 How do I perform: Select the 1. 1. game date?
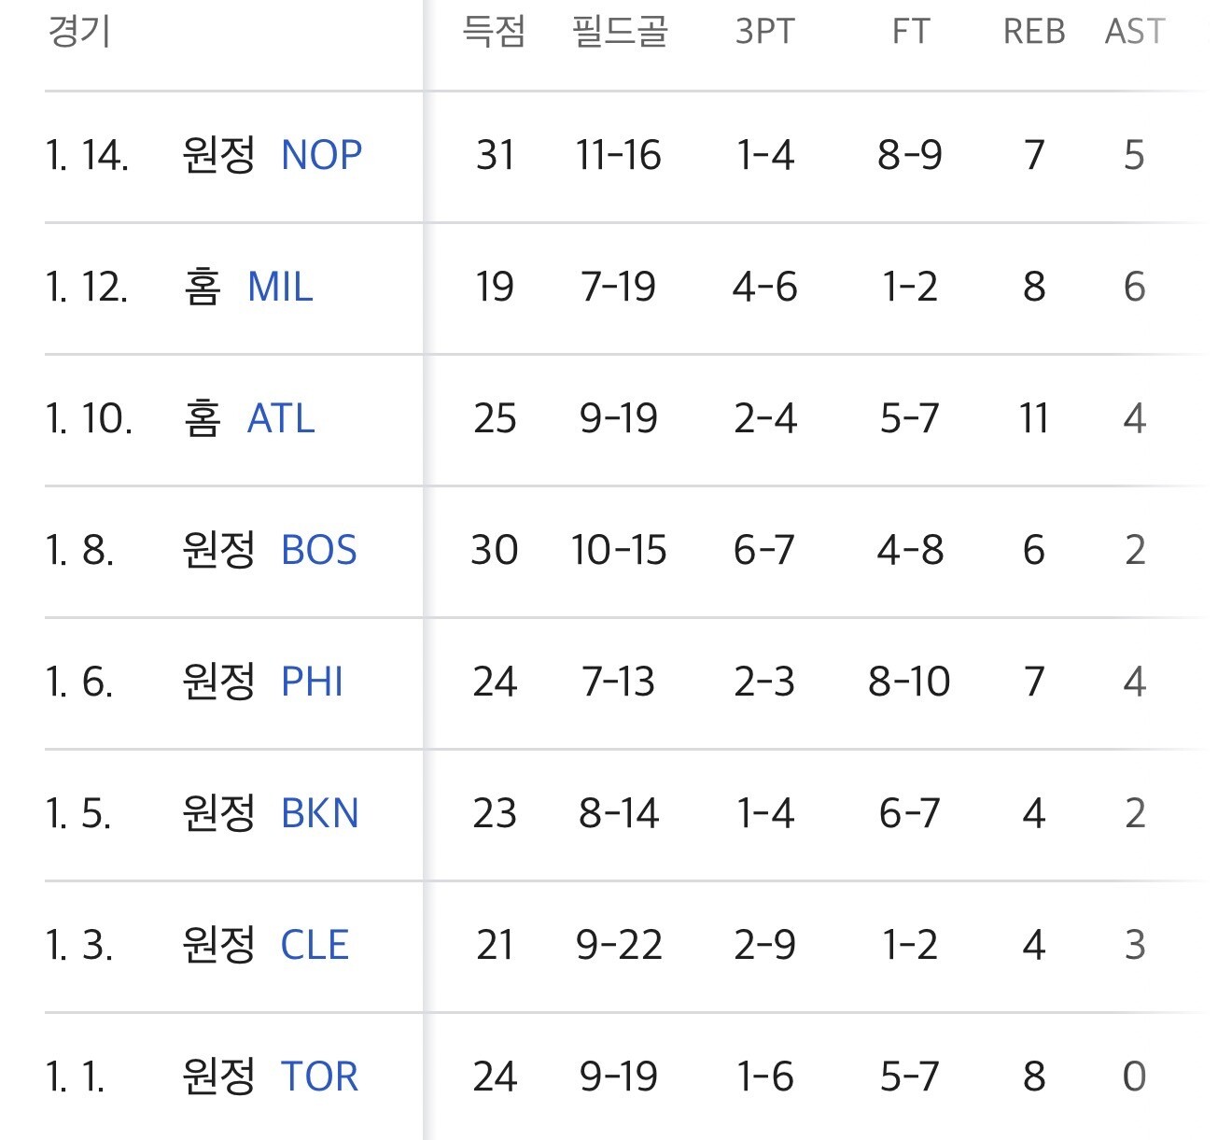click(75, 1077)
